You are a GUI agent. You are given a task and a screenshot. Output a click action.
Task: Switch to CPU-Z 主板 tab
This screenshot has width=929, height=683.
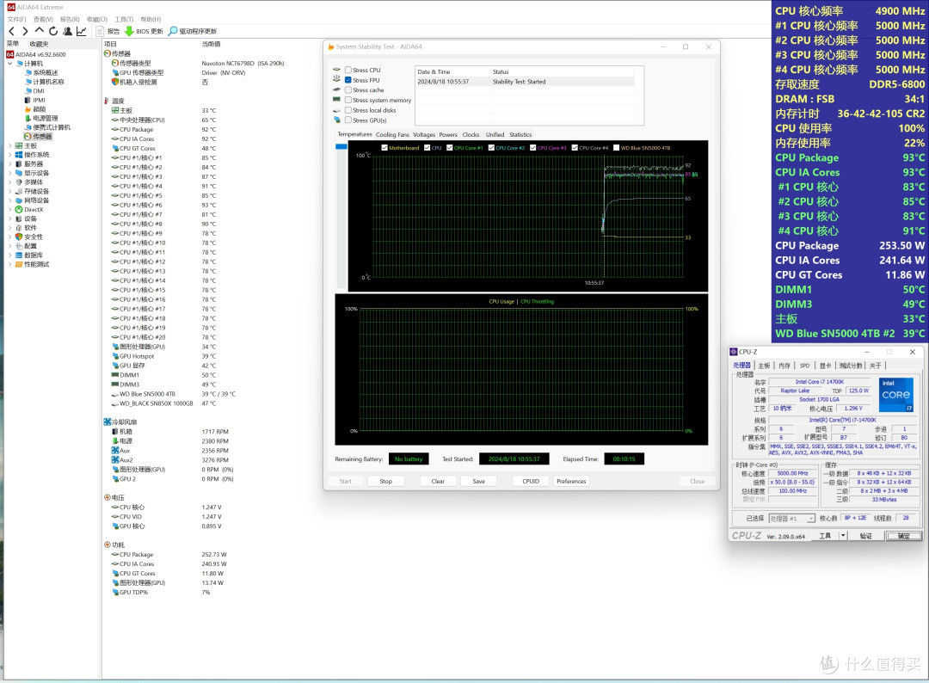pos(765,366)
